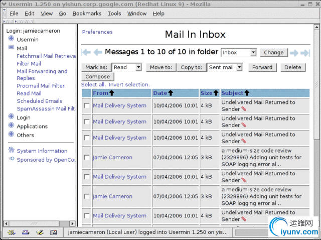
Task: Go to last page of messages arrow
Action: (305, 53)
